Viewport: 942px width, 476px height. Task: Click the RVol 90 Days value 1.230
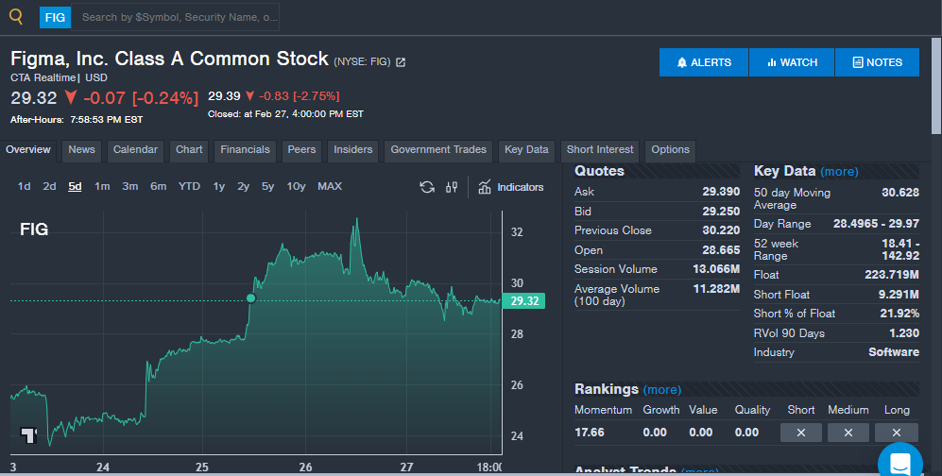point(904,333)
